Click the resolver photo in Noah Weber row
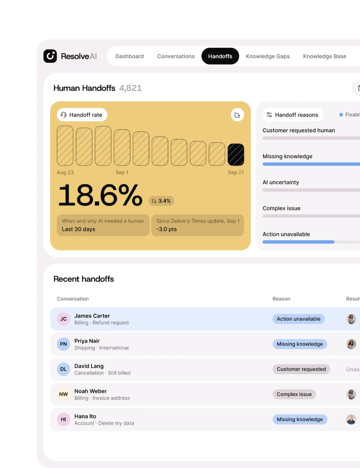This screenshot has height=468, width=360. point(351,394)
